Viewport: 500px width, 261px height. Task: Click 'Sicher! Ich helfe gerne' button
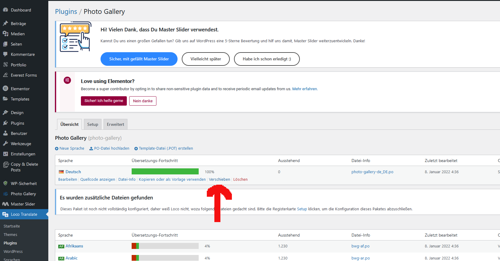coord(104,101)
